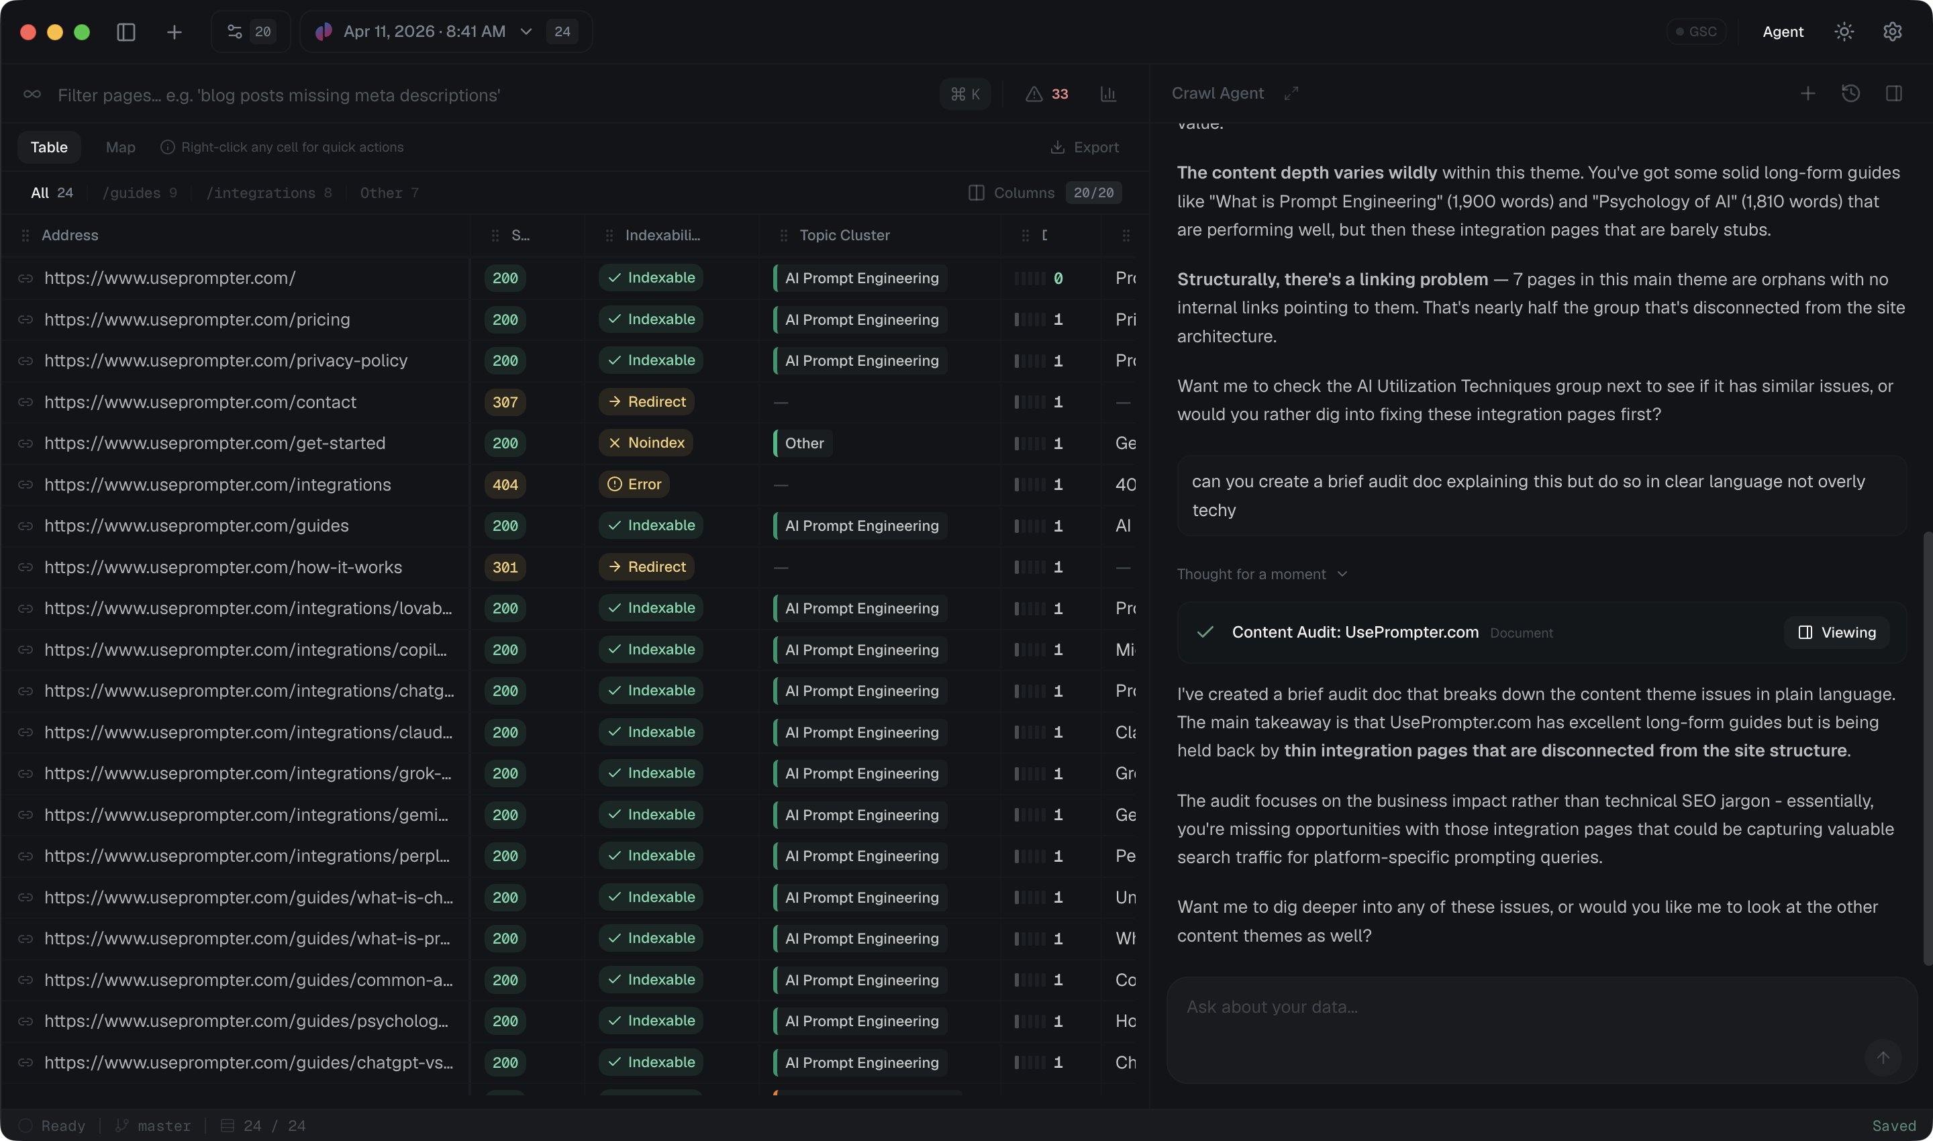Click the info icon by Right-click hint
Viewport: 1933px width, 1141px height.
pyautogui.click(x=167, y=147)
